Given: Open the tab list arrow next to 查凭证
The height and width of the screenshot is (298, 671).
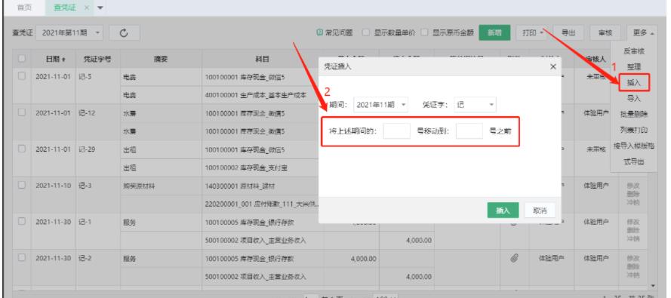Looking at the screenshot, I should tap(100, 8).
